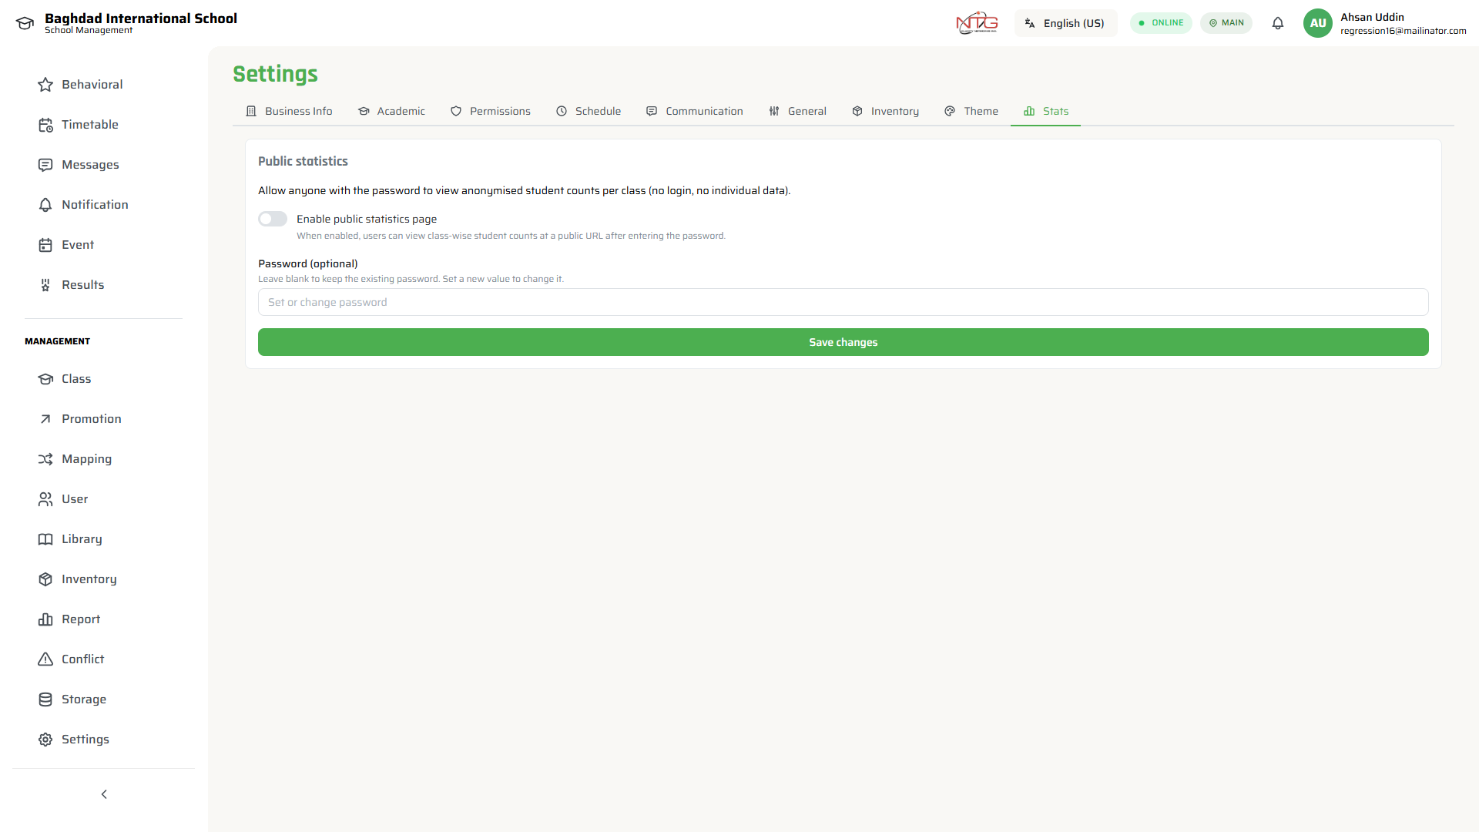Click the ONLINE status badge
The image size is (1479, 832).
(1161, 23)
